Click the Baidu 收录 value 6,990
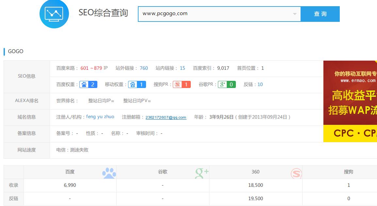The image size is (377, 206). pos(70,185)
